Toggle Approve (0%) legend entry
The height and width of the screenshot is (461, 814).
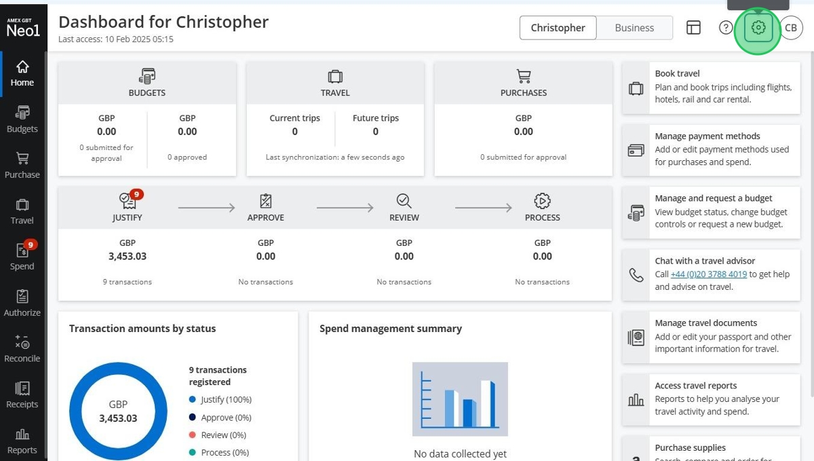click(220, 418)
